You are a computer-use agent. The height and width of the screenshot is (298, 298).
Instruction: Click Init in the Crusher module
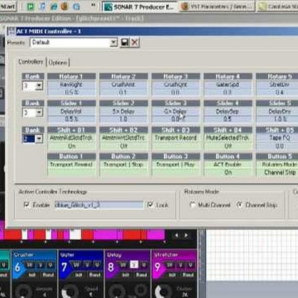click(31, 275)
